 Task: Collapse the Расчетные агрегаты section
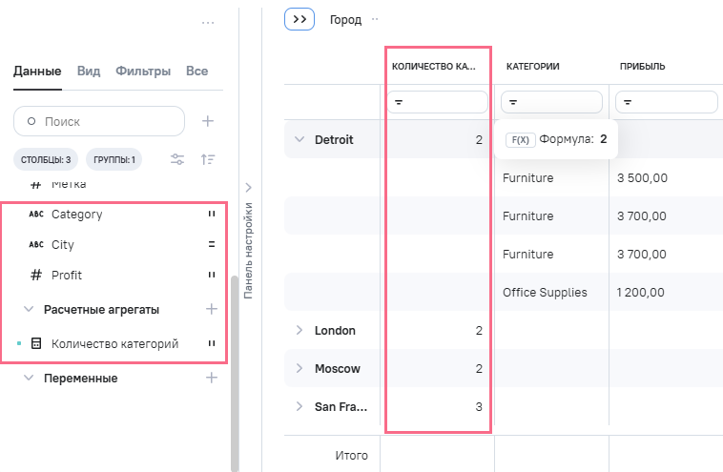coord(29,309)
